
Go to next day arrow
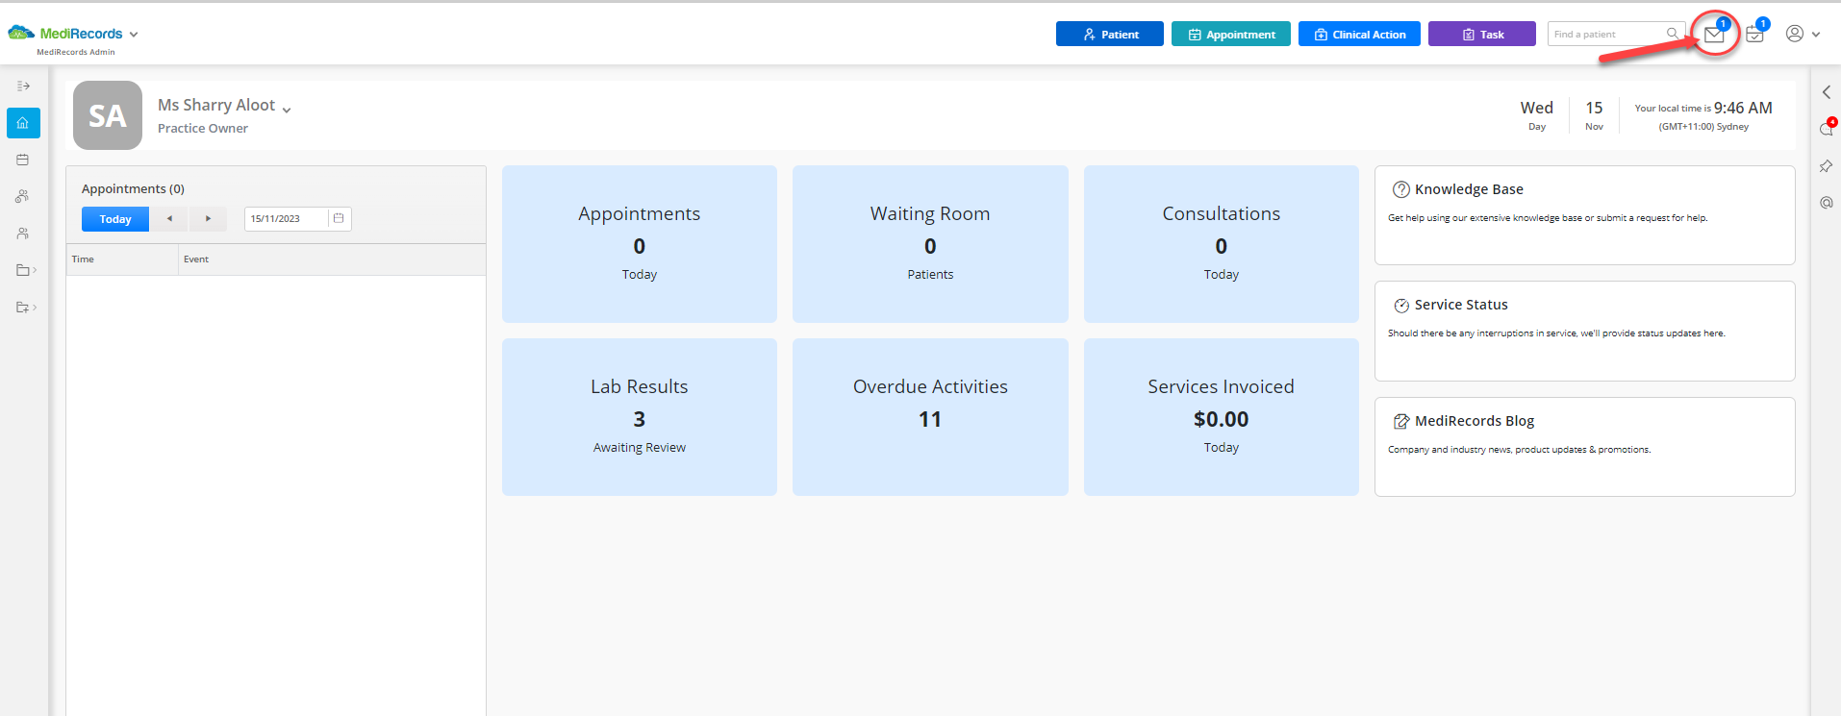click(208, 219)
